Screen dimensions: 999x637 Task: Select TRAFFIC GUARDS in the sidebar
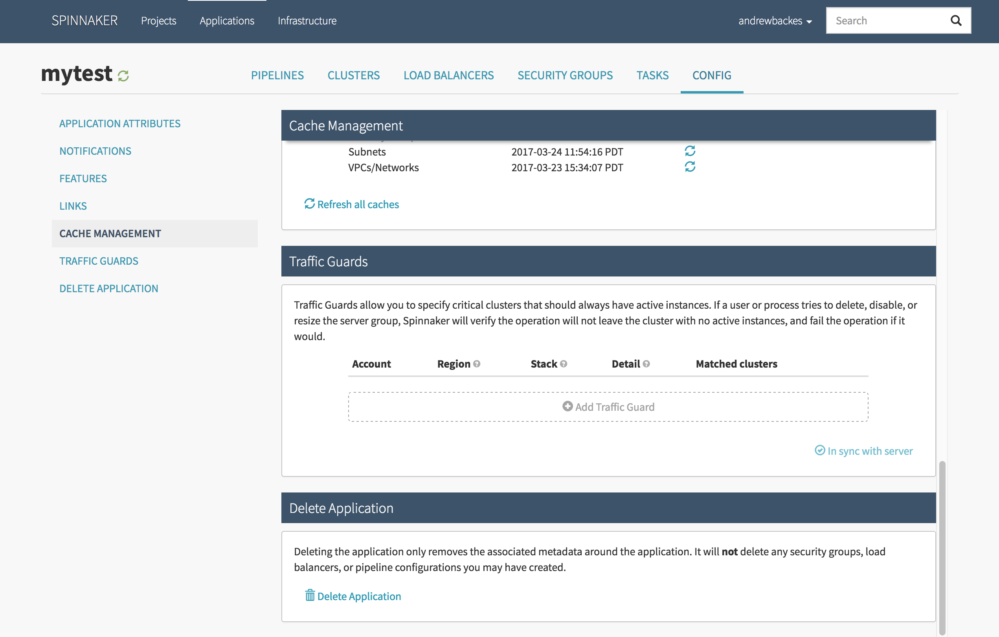(x=99, y=261)
